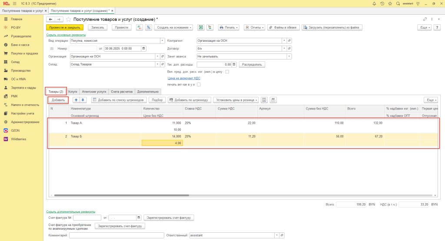Move table row up with arrow
The image size is (445, 241).
pos(76,100)
